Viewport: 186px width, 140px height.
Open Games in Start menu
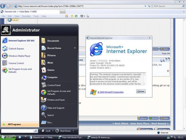(x=58, y=70)
